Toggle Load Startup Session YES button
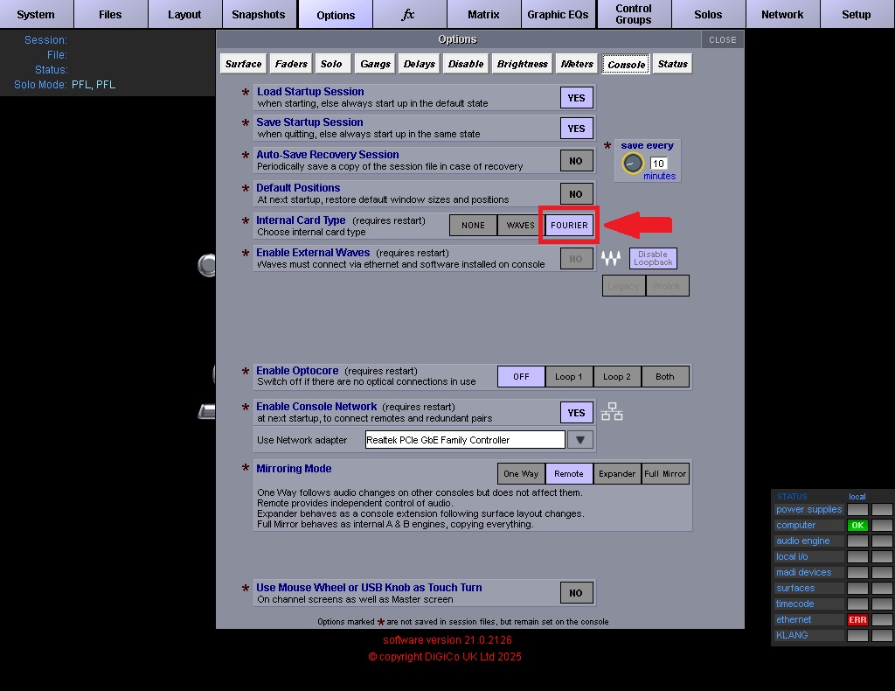This screenshot has width=895, height=691. pyautogui.click(x=577, y=98)
